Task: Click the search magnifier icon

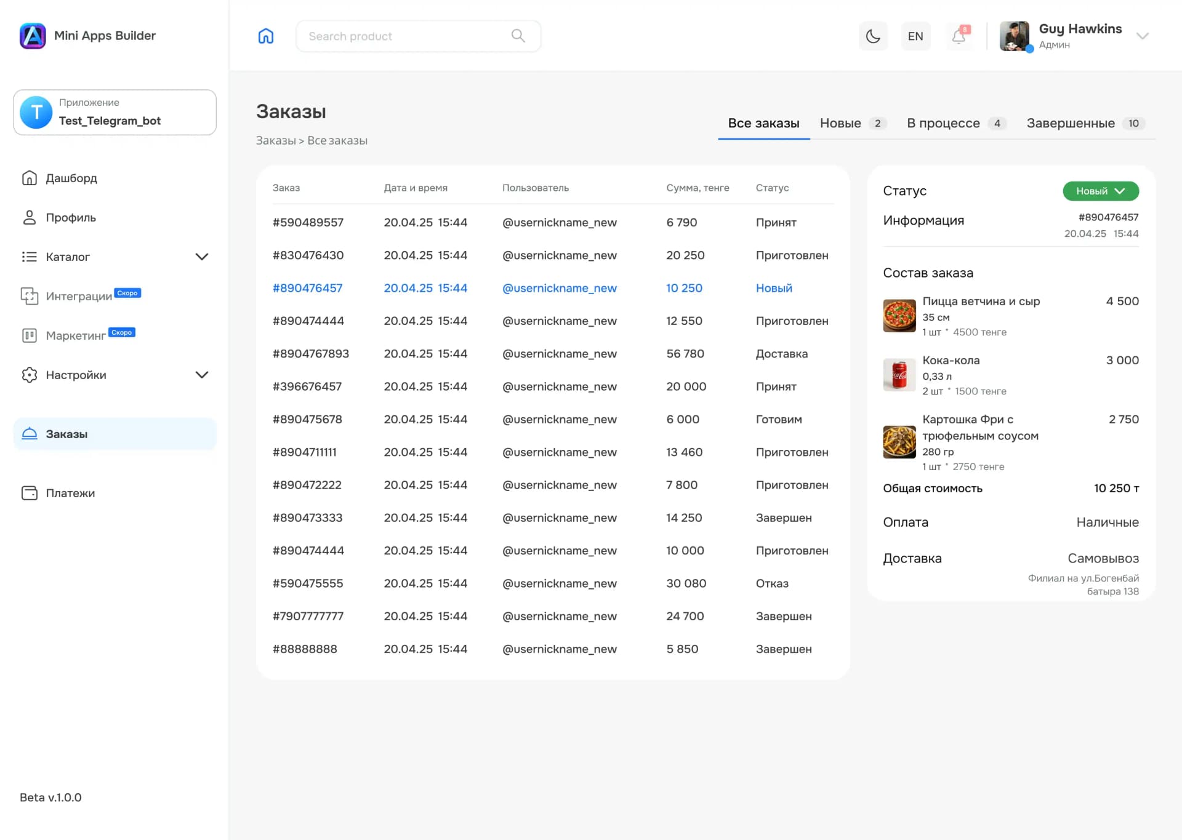Action: pos(518,36)
